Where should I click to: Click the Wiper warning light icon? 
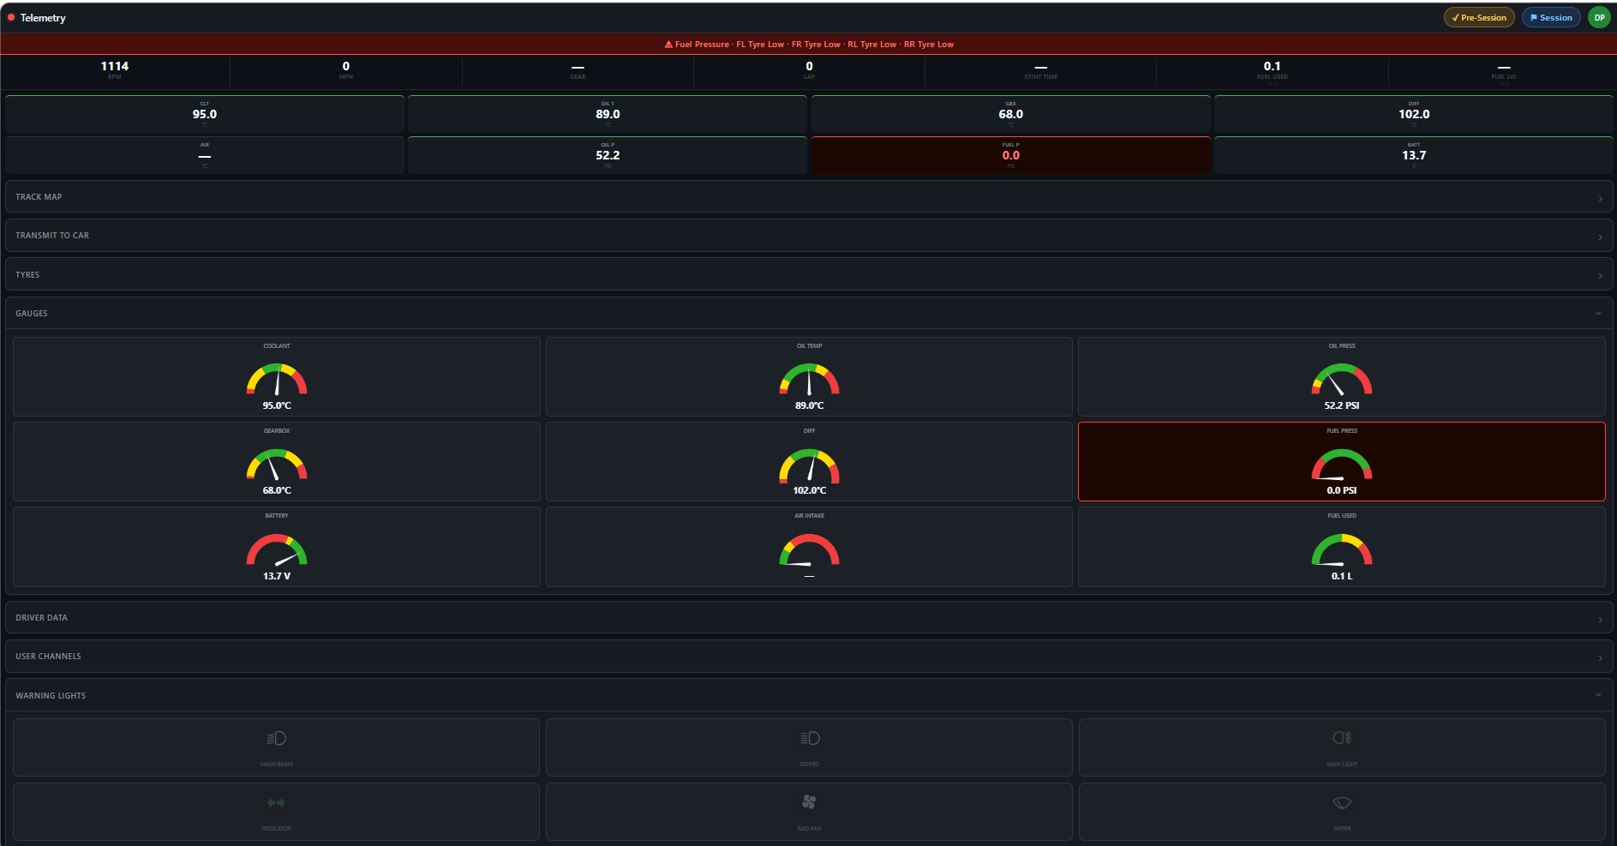(x=1342, y=803)
